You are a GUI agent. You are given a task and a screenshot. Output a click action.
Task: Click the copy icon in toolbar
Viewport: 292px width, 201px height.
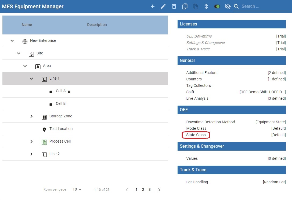pyautogui.click(x=185, y=6)
